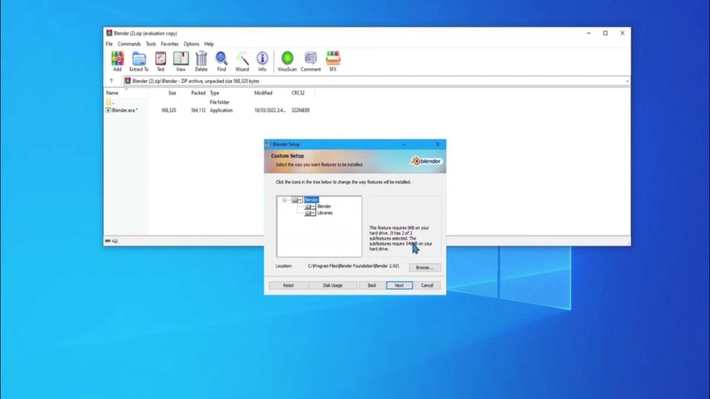The image size is (710, 399).
Task: Select the Libraries feature item
Action: coord(325,213)
